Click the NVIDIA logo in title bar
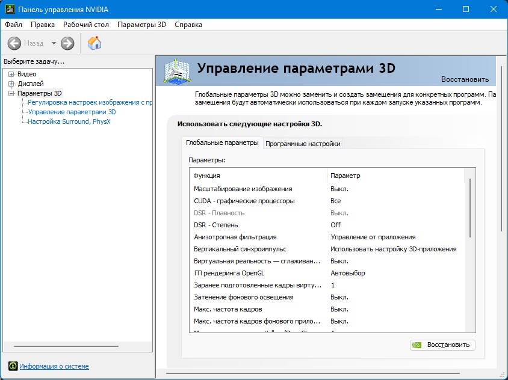 tap(10, 9)
